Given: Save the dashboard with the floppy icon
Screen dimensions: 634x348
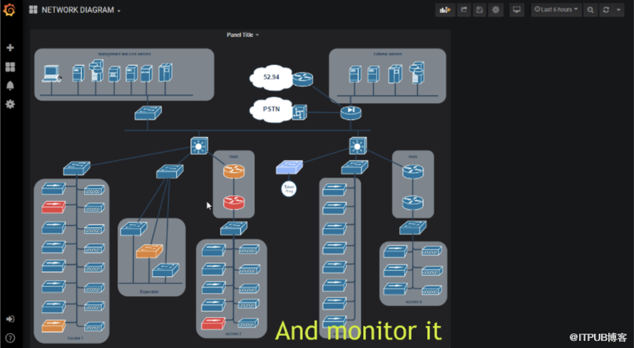Looking at the screenshot, I should (x=480, y=10).
